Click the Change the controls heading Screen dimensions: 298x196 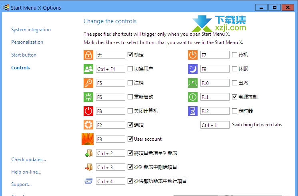tap(110, 21)
